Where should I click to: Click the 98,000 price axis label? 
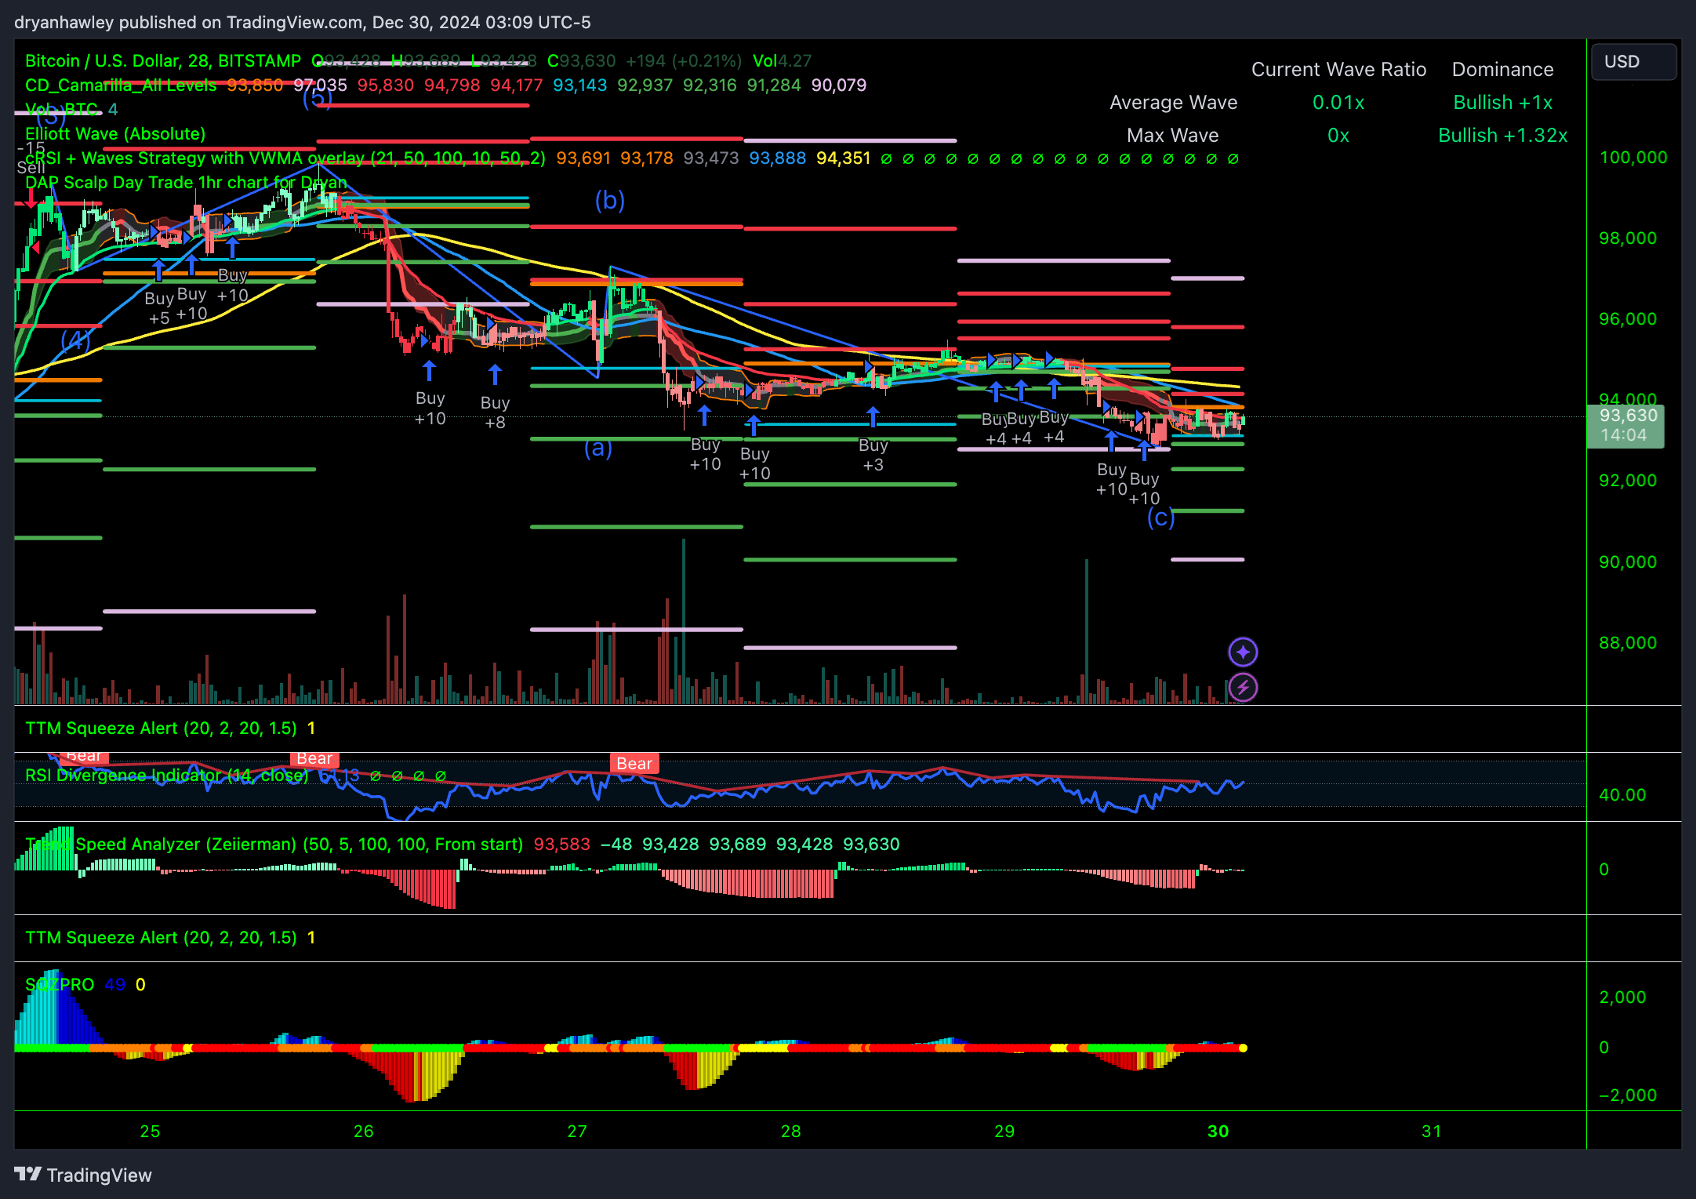click(x=1628, y=238)
